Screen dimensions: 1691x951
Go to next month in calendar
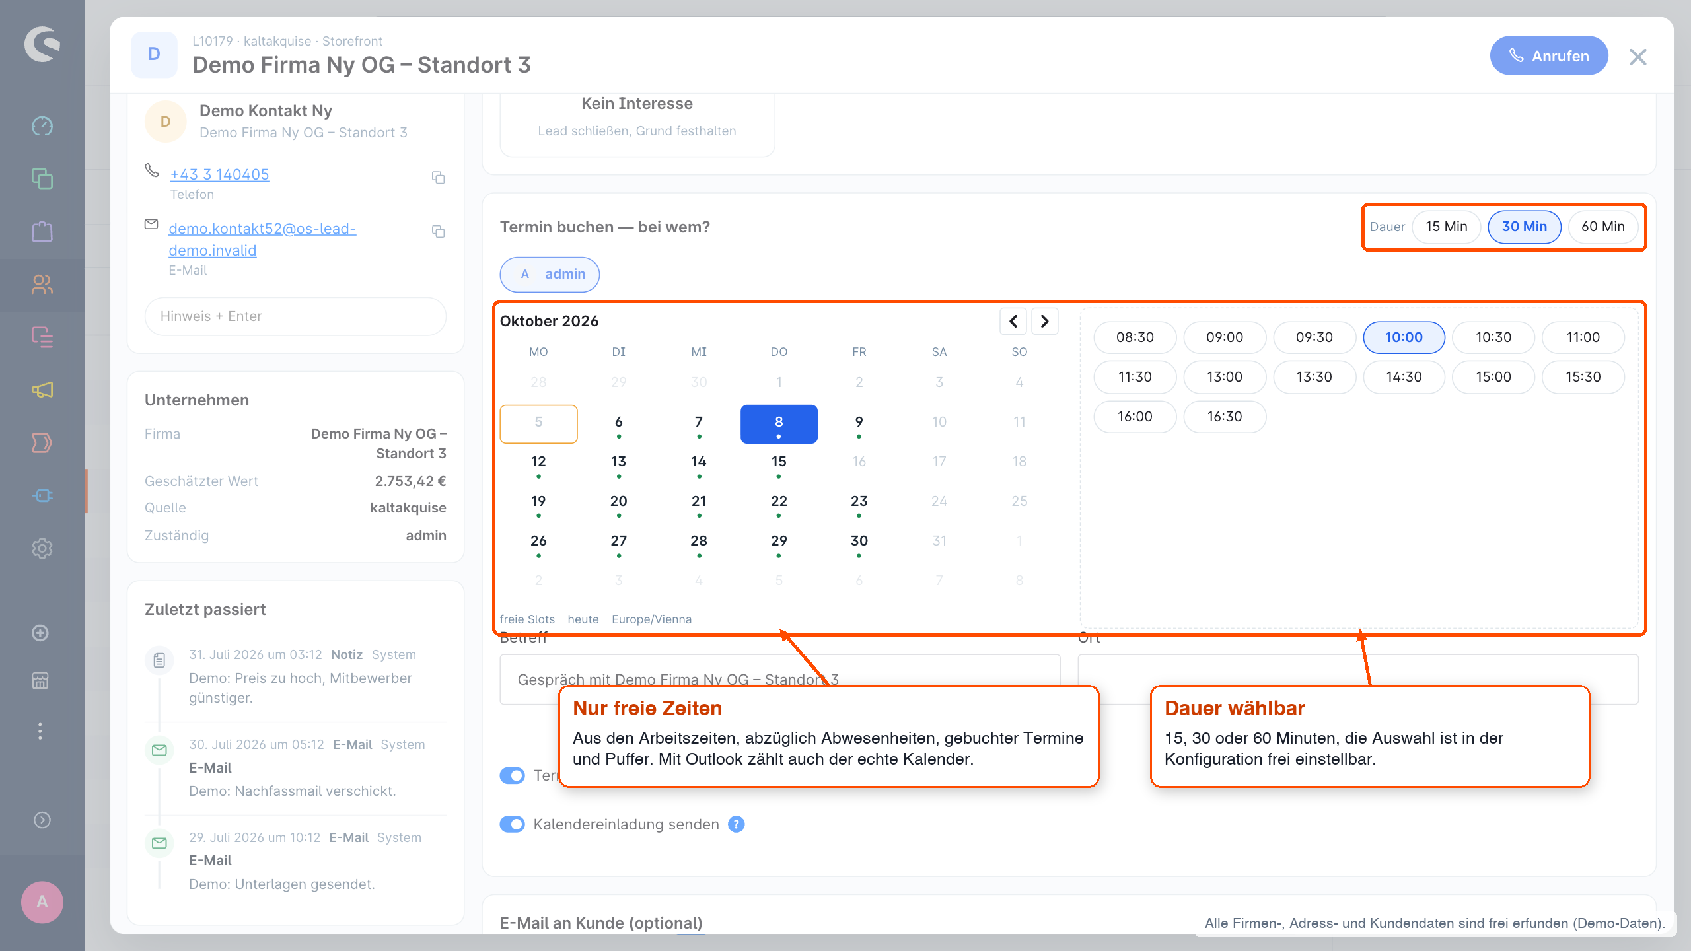click(x=1044, y=321)
